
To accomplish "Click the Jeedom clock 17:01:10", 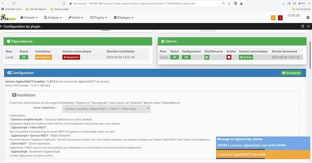I will tap(293, 15).
